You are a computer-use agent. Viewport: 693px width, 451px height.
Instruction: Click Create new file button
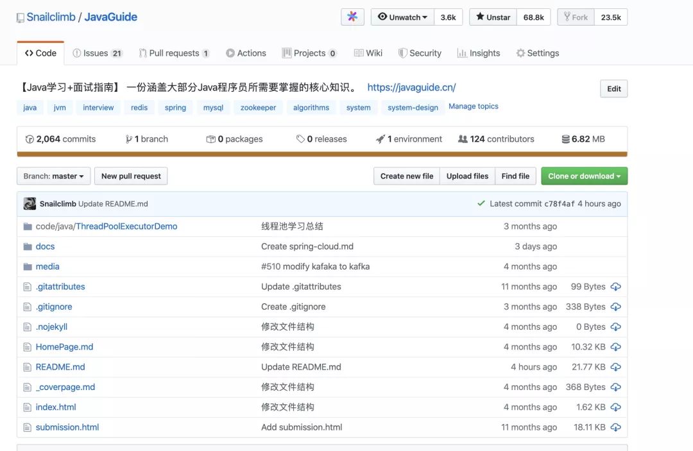407,176
